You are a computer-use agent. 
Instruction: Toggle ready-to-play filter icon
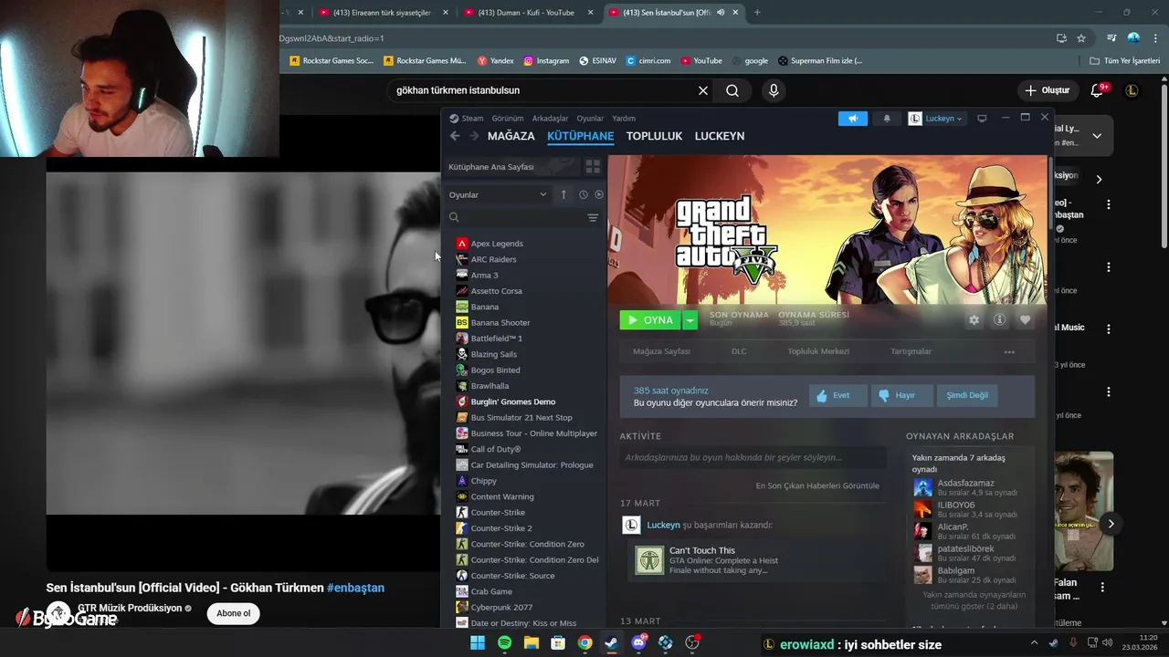click(x=599, y=194)
